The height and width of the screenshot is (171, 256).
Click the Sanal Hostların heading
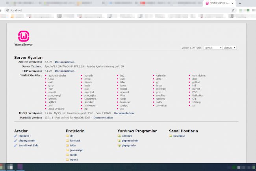point(184,131)
